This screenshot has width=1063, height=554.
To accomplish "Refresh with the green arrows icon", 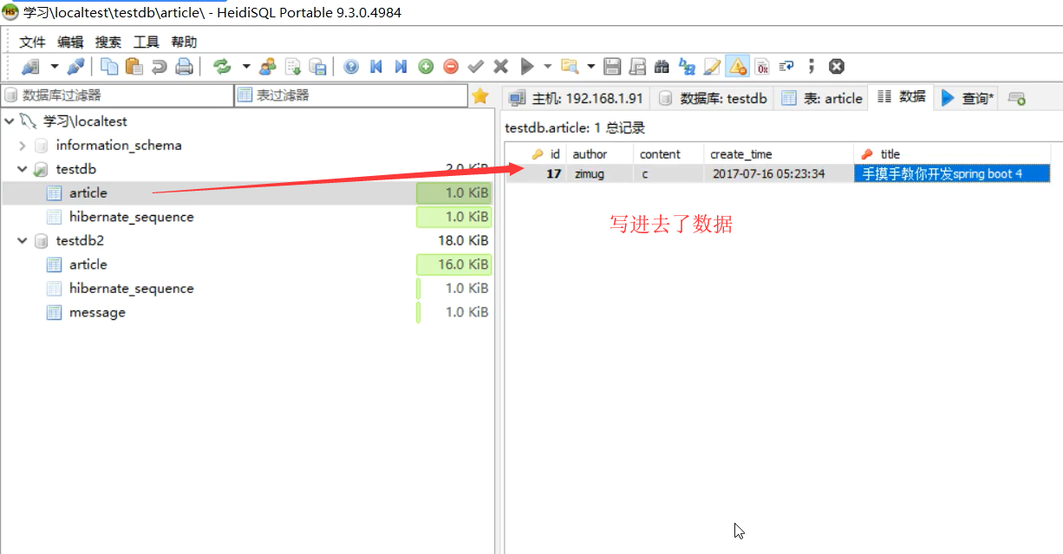I will [x=223, y=67].
